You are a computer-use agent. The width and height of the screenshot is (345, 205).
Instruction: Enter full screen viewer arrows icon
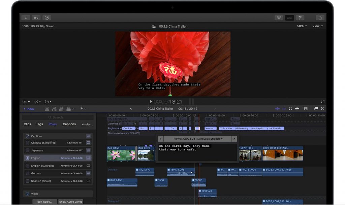pos(323,102)
